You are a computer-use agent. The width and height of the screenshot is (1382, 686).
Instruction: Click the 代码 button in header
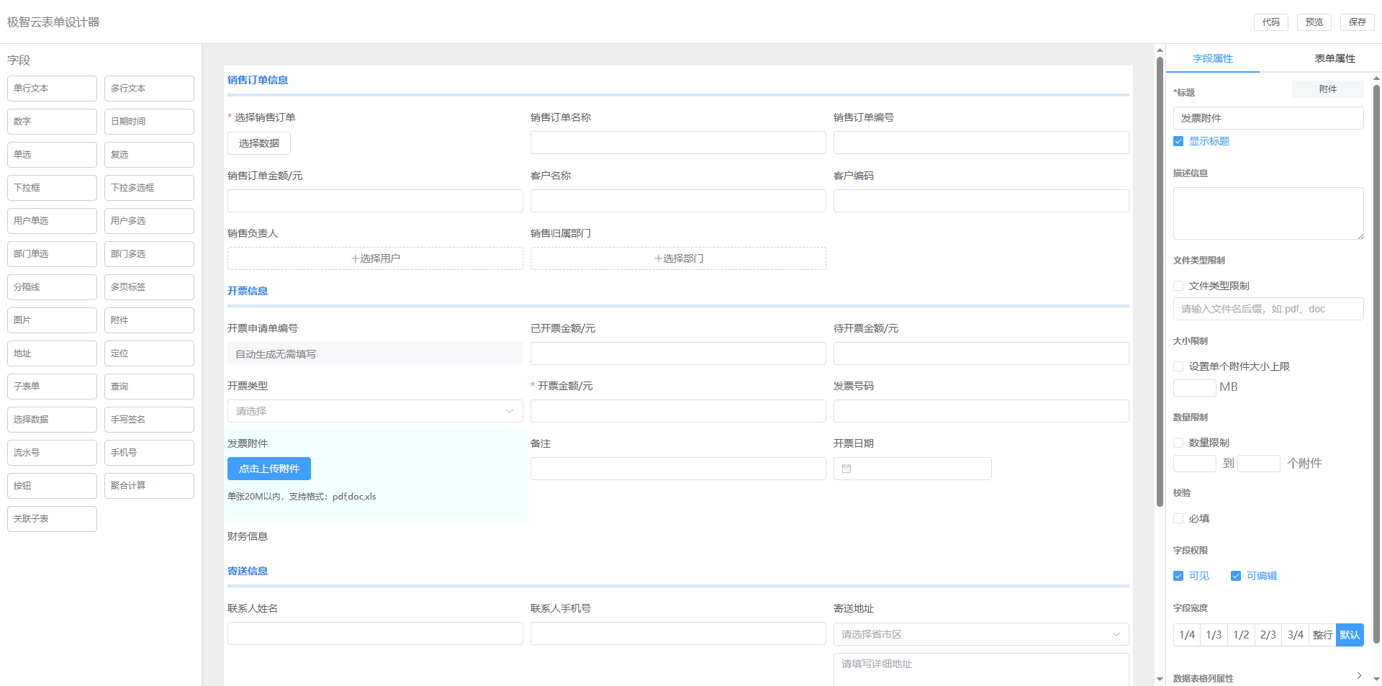click(1270, 22)
